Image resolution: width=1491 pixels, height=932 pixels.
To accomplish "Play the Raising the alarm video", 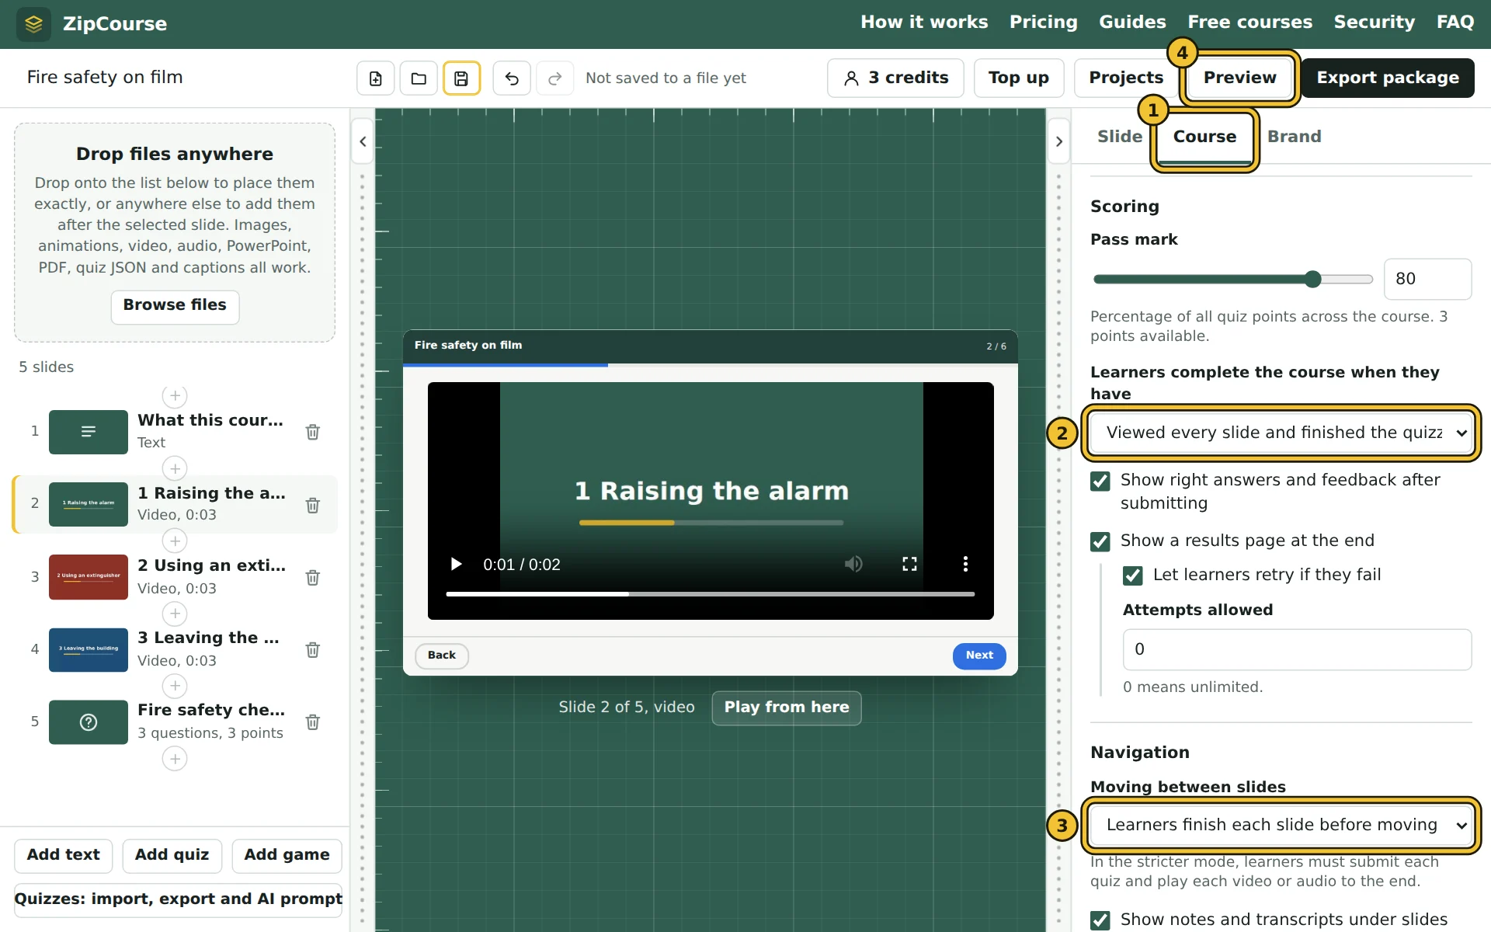I will (x=457, y=564).
